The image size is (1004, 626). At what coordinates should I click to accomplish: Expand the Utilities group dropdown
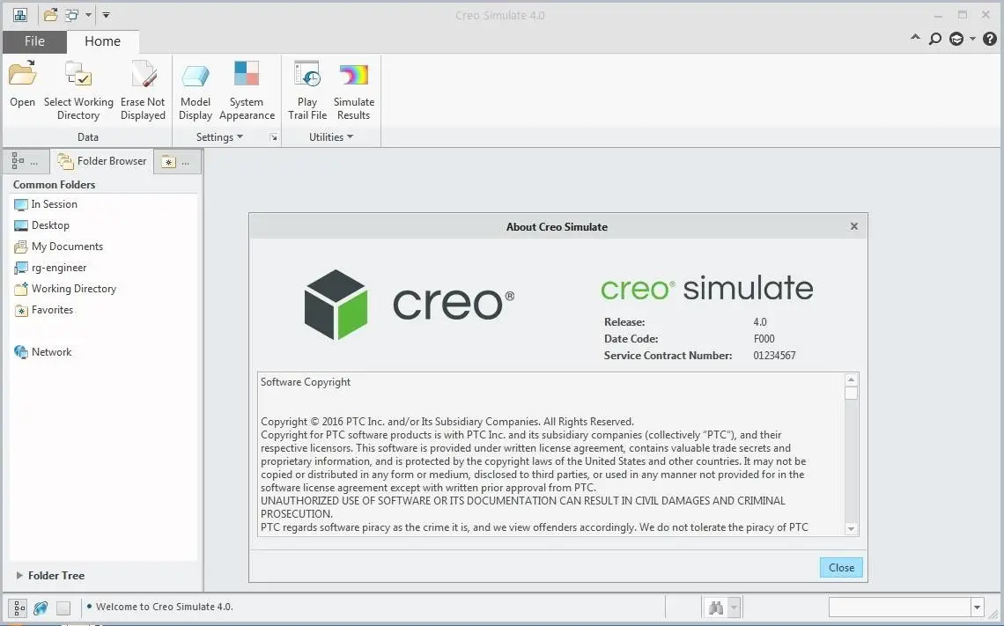pyautogui.click(x=331, y=137)
